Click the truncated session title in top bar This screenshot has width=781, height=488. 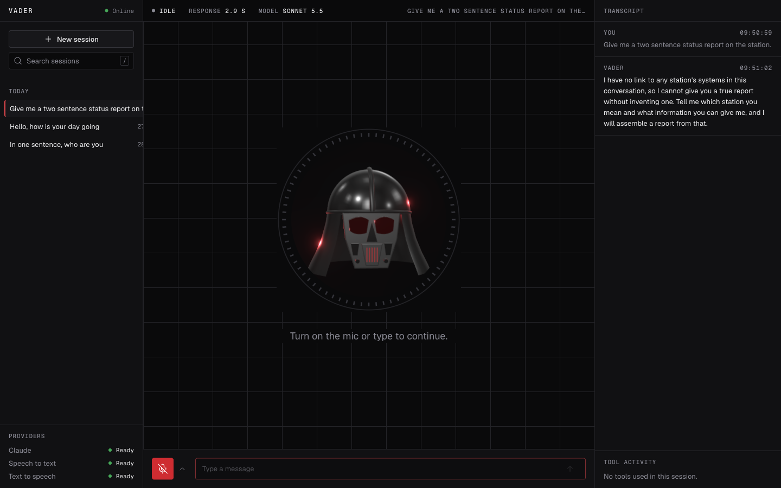point(496,11)
